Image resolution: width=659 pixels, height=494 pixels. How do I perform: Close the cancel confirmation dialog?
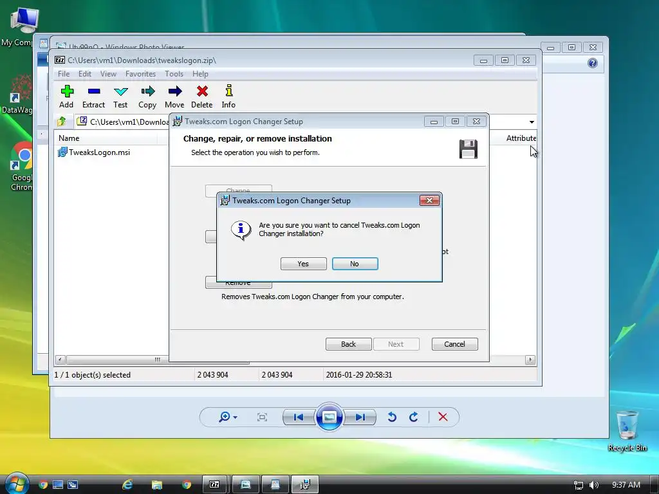[x=429, y=201]
